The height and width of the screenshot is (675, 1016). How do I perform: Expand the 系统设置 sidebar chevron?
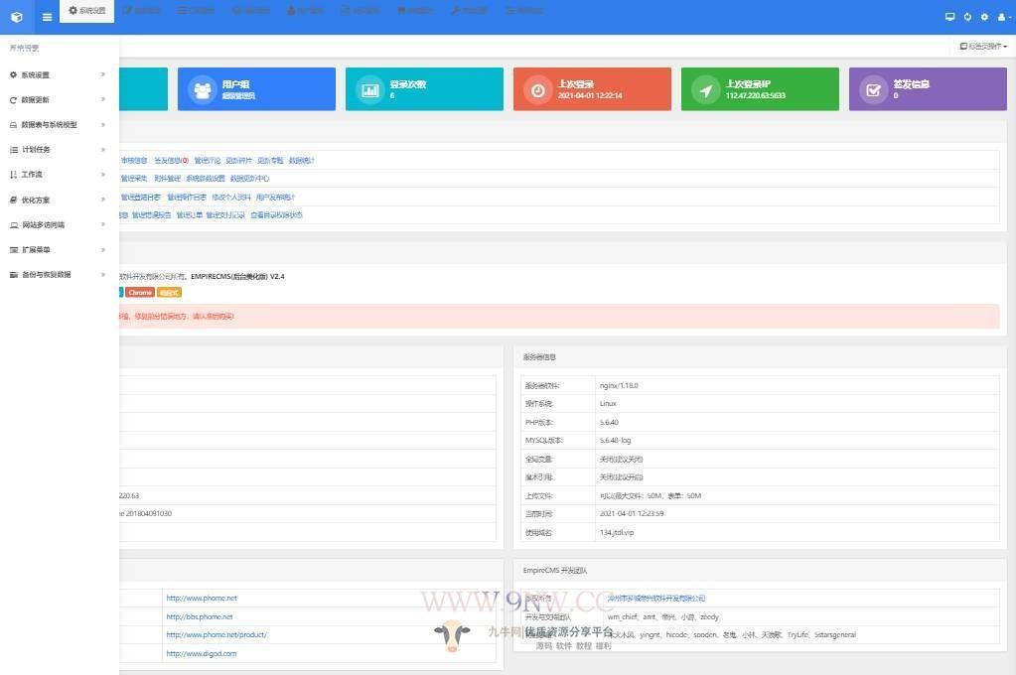[103, 74]
